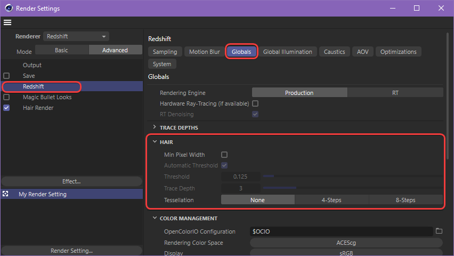Click the OpenColorIO folder browse icon
Image resolution: width=454 pixels, height=256 pixels.
(439, 231)
